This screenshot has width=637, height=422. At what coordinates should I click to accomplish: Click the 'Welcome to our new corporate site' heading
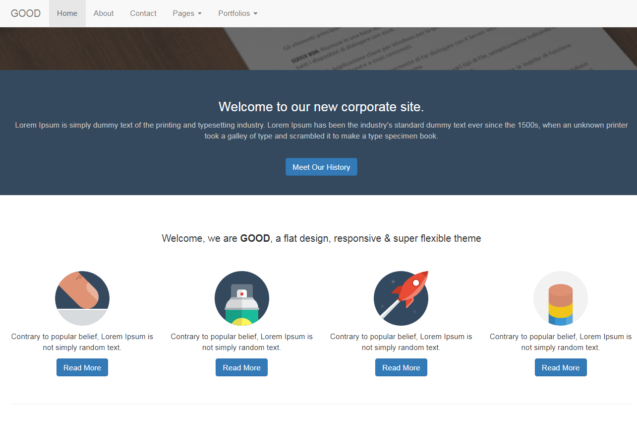click(321, 107)
